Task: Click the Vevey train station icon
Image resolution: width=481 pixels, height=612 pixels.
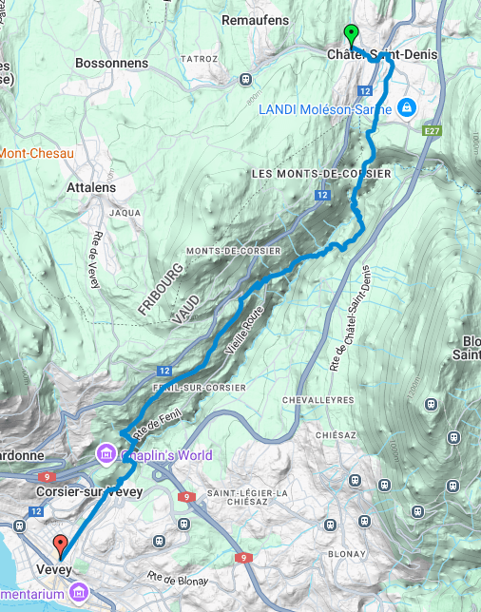Action: point(19,526)
